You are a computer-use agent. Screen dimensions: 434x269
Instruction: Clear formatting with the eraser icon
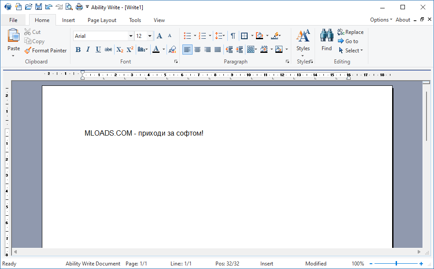point(172,49)
